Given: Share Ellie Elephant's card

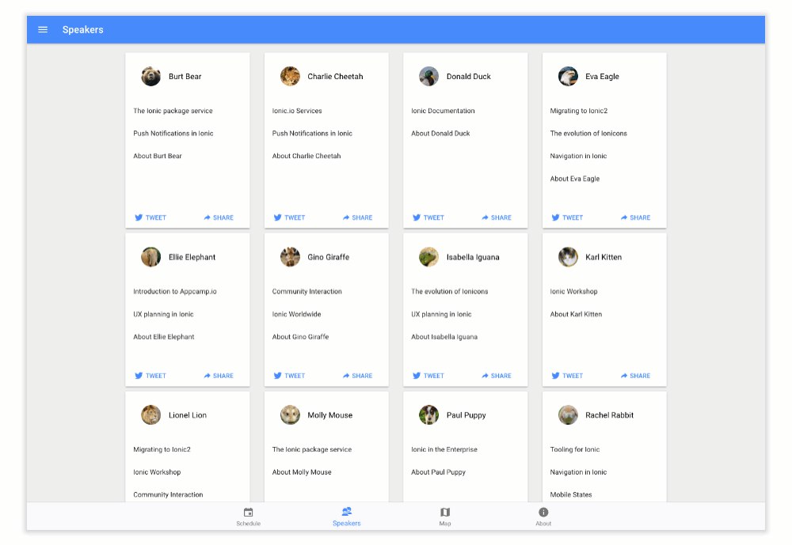Looking at the screenshot, I should pyautogui.click(x=219, y=376).
